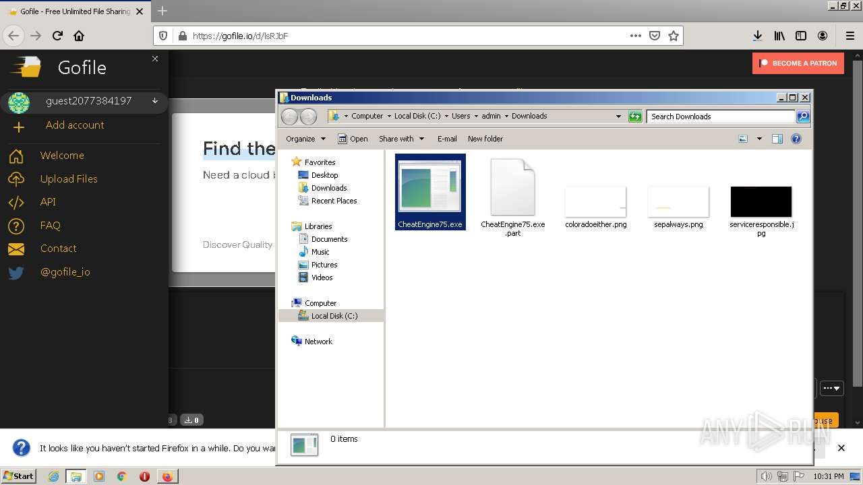This screenshot has width=863, height=485.
Task: Select Documents library
Action: [x=329, y=239]
